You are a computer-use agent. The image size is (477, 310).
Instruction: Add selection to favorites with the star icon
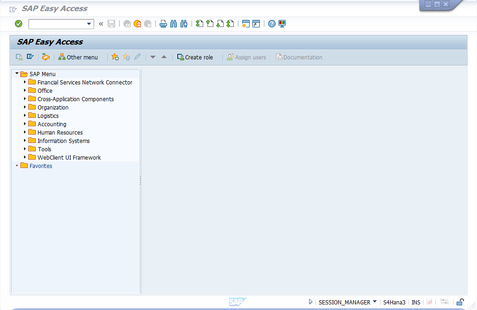click(x=115, y=57)
